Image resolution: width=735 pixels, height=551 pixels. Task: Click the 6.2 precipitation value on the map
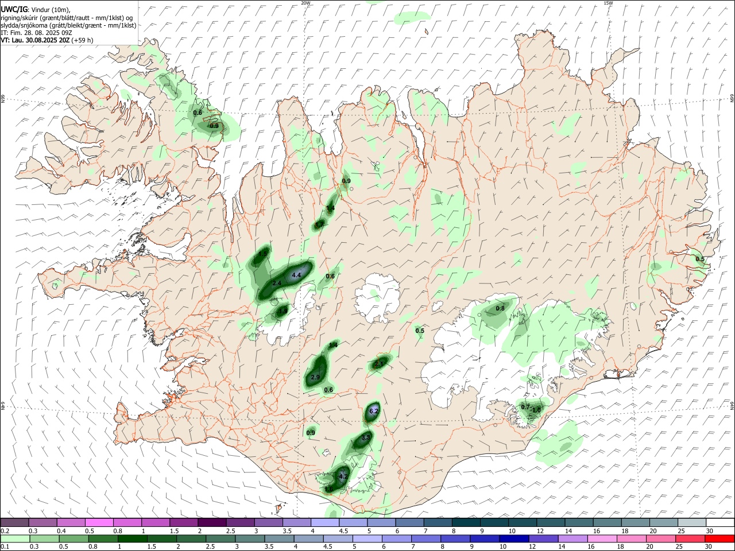374,411
